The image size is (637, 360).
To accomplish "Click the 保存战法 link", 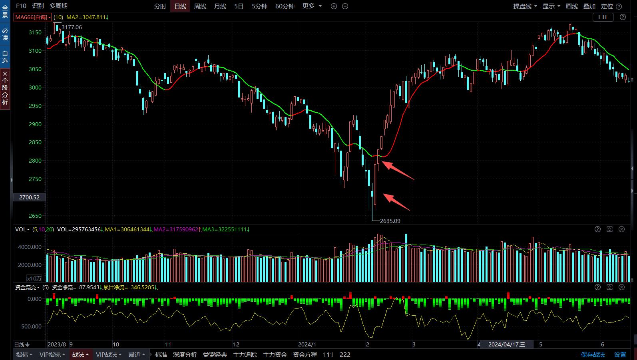I will click(593, 354).
